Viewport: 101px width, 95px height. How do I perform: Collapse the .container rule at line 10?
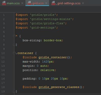14,53
